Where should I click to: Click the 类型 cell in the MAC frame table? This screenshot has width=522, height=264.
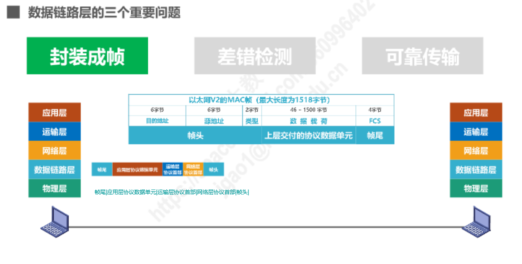pos(252,121)
